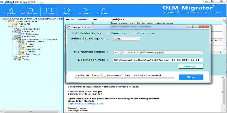Collapse the 2016-emails.olm tree node
This screenshot has width=227, height=113.
point(6,21)
